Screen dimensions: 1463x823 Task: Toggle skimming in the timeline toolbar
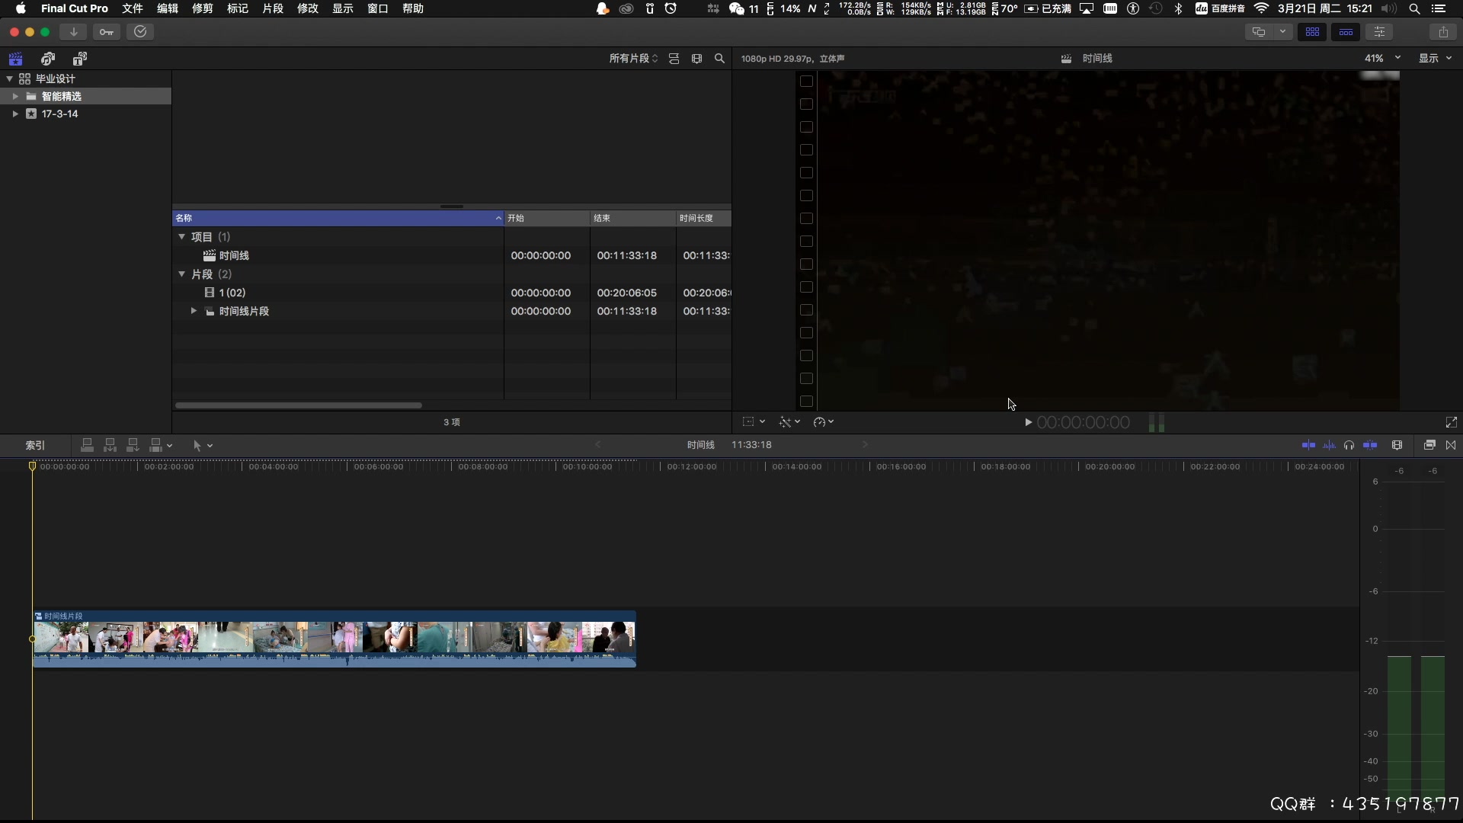click(1309, 445)
